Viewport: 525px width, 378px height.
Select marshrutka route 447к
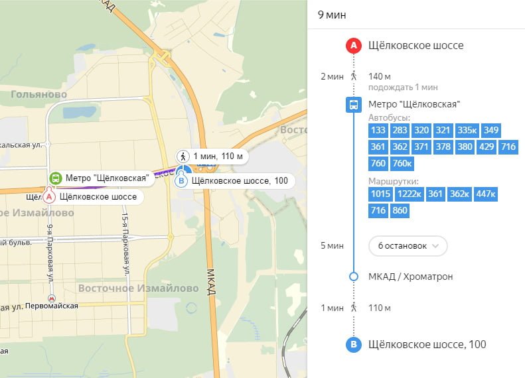click(x=486, y=194)
